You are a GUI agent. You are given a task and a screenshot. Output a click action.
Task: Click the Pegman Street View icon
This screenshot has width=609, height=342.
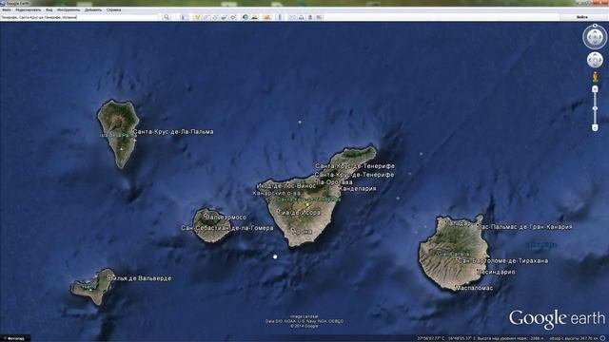click(x=595, y=76)
